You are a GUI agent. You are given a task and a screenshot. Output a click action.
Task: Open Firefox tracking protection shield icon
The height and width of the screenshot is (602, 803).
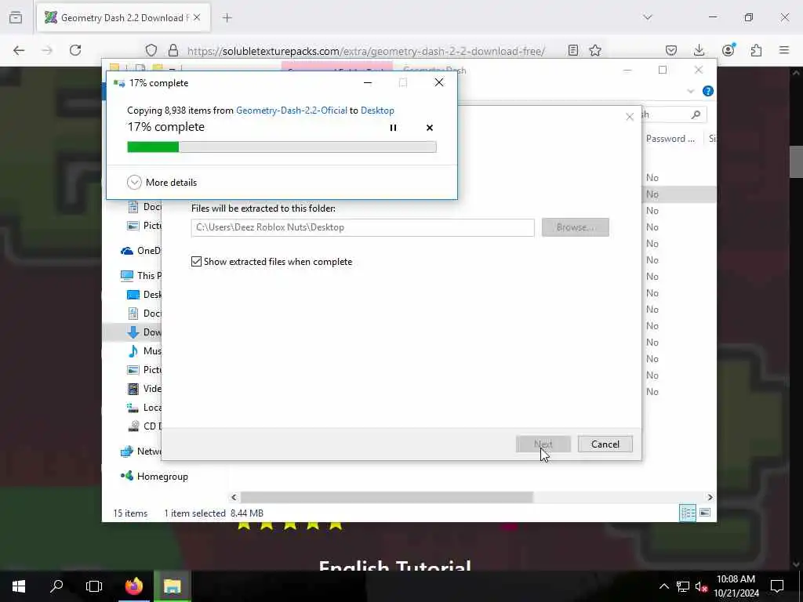click(151, 50)
